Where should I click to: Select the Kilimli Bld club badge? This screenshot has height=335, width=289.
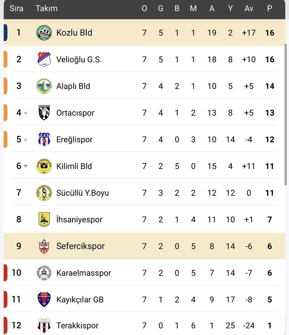44,166
